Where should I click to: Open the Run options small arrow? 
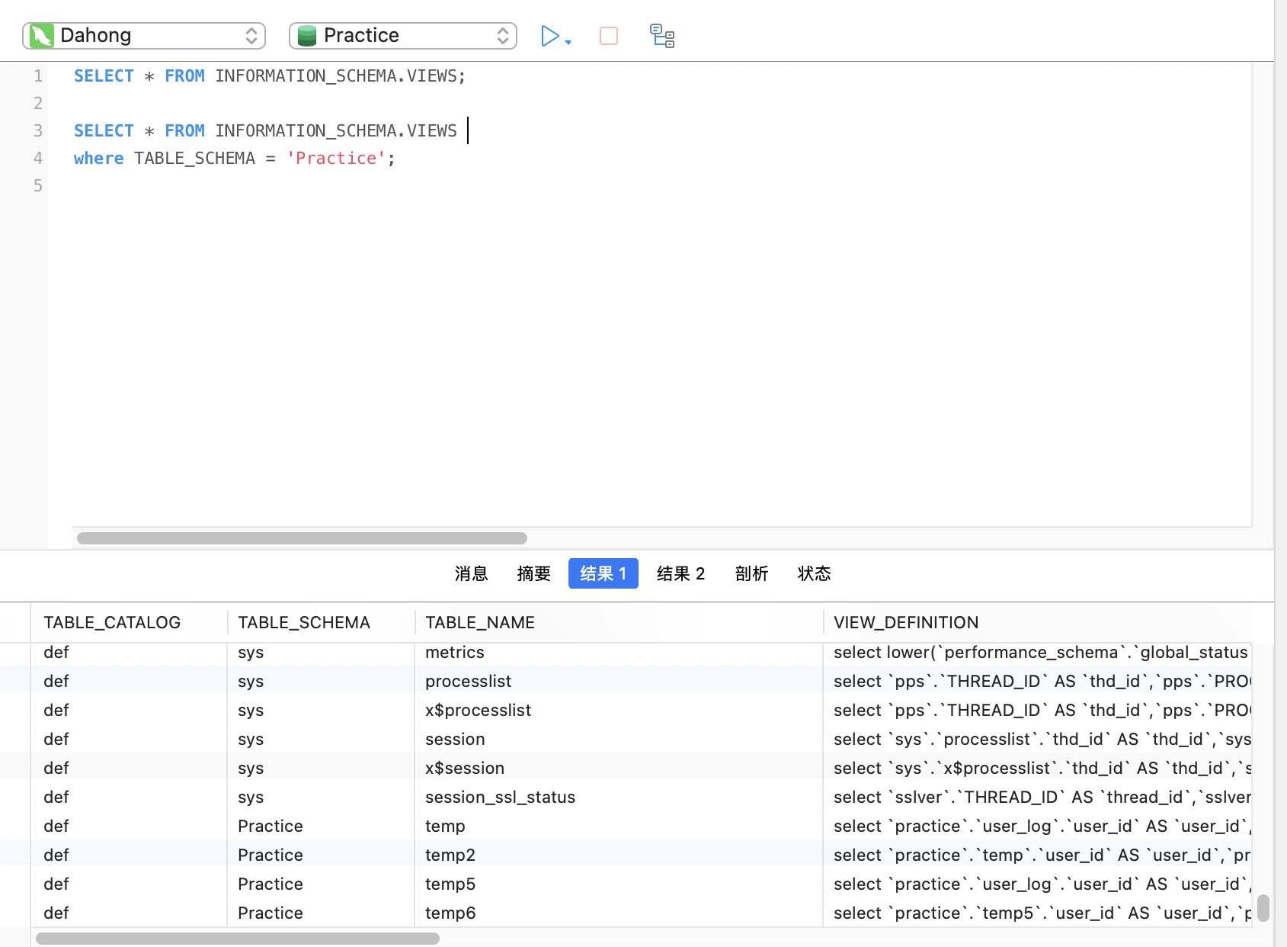[x=568, y=42]
